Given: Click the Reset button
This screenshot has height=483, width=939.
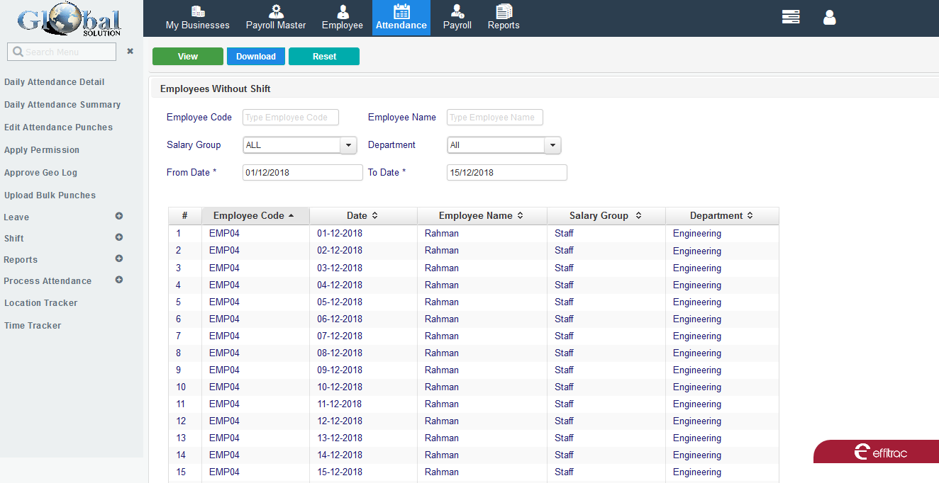Looking at the screenshot, I should point(324,57).
